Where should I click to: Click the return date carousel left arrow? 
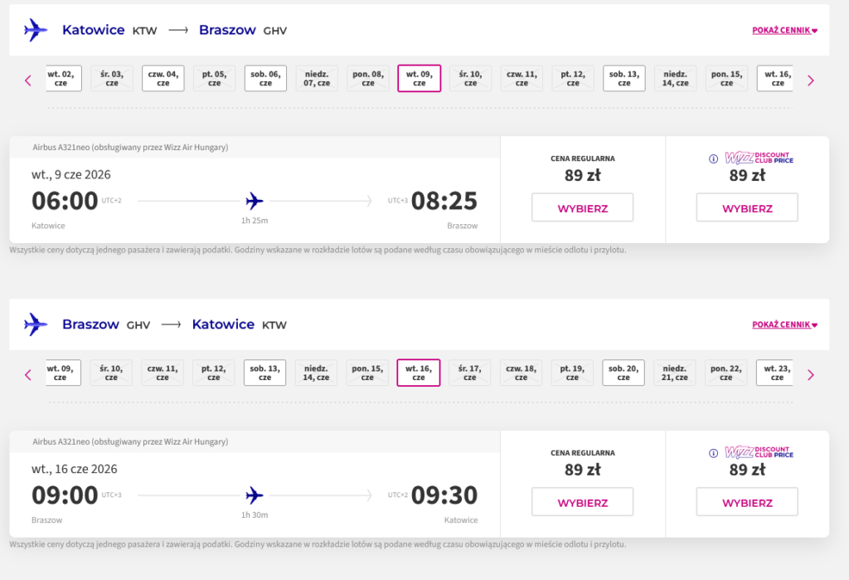(x=28, y=375)
